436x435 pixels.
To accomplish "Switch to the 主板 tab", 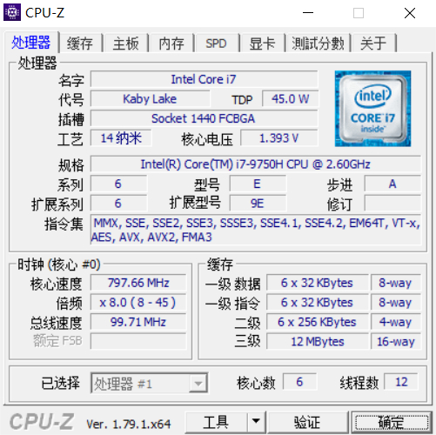I will point(126,43).
